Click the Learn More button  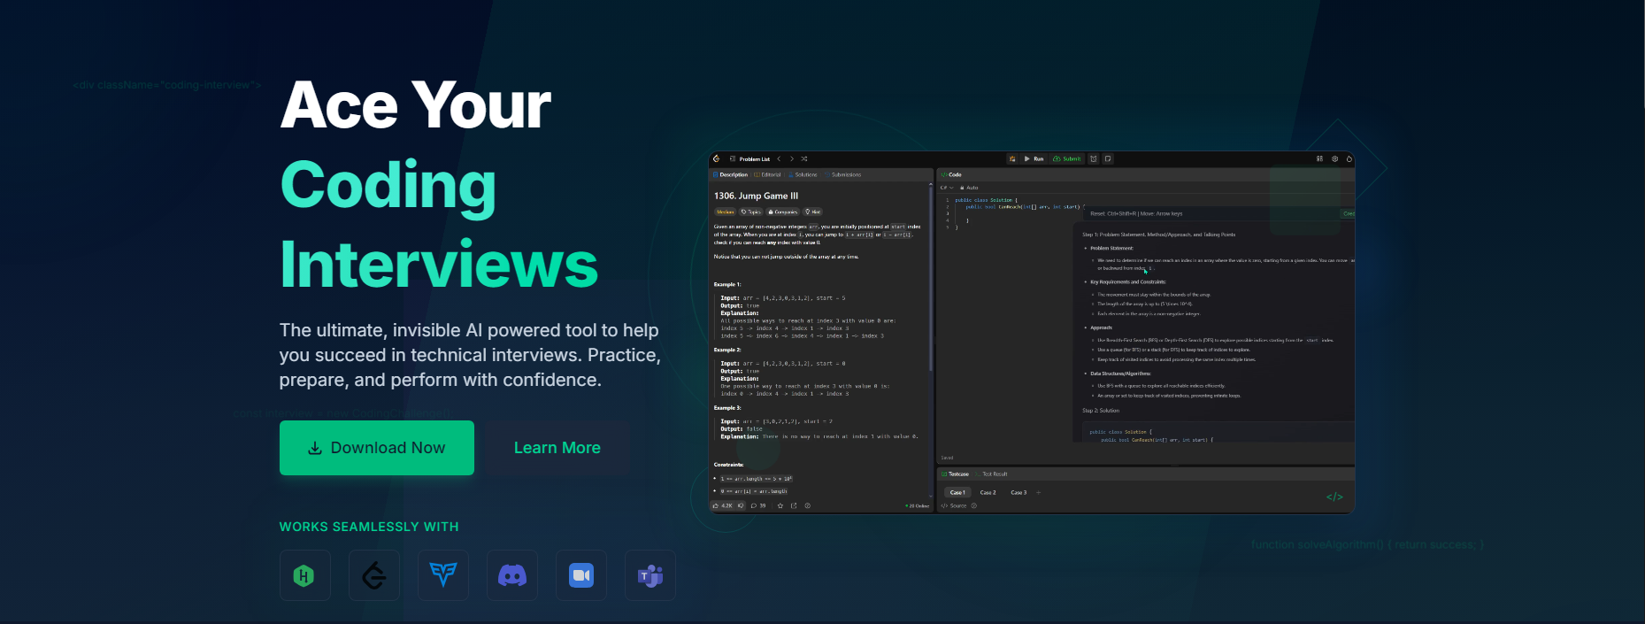557,448
